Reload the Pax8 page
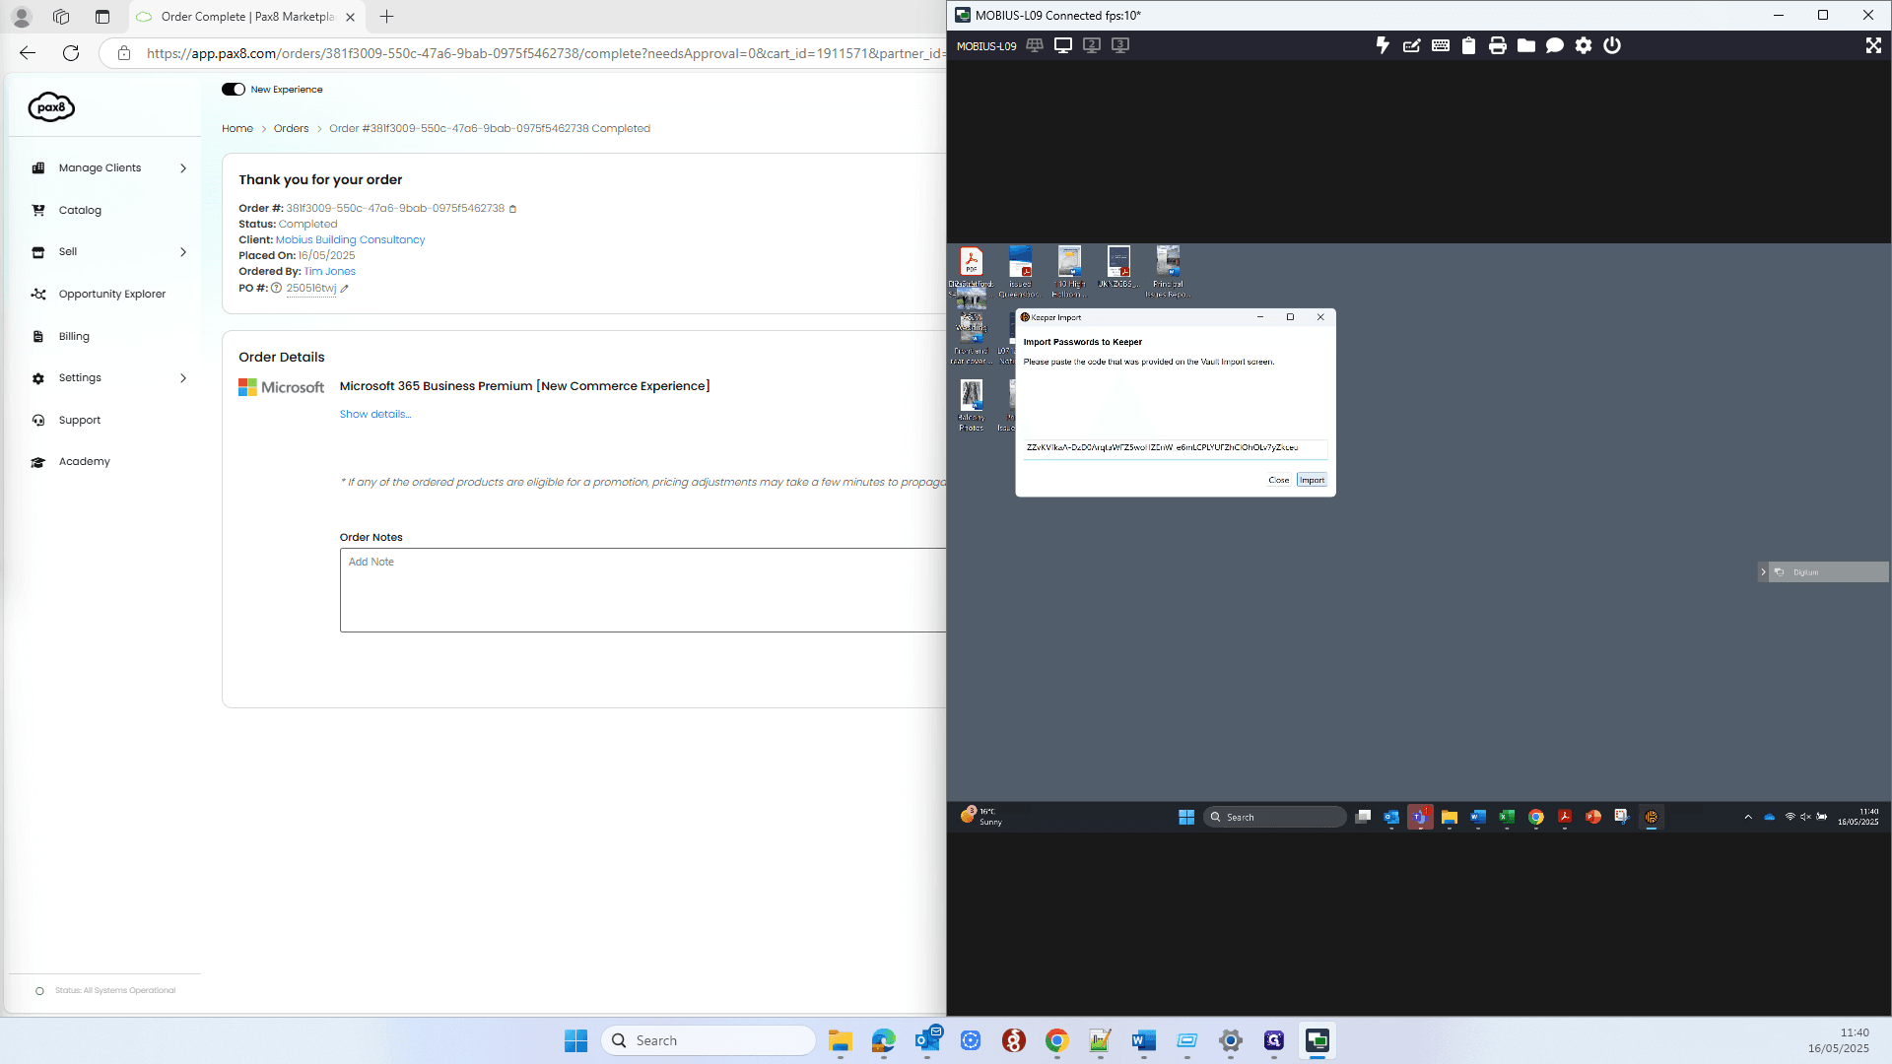This screenshot has width=1892, height=1064. (x=71, y=53)
